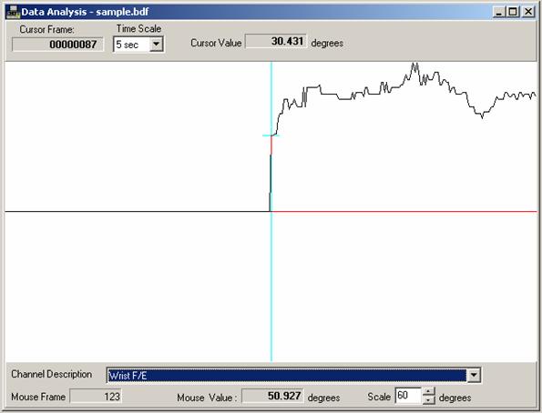542x413 pixels.
Task: Click the highlighted 'Wrist F/E' channel field
Action: click(x=287, y=376)
